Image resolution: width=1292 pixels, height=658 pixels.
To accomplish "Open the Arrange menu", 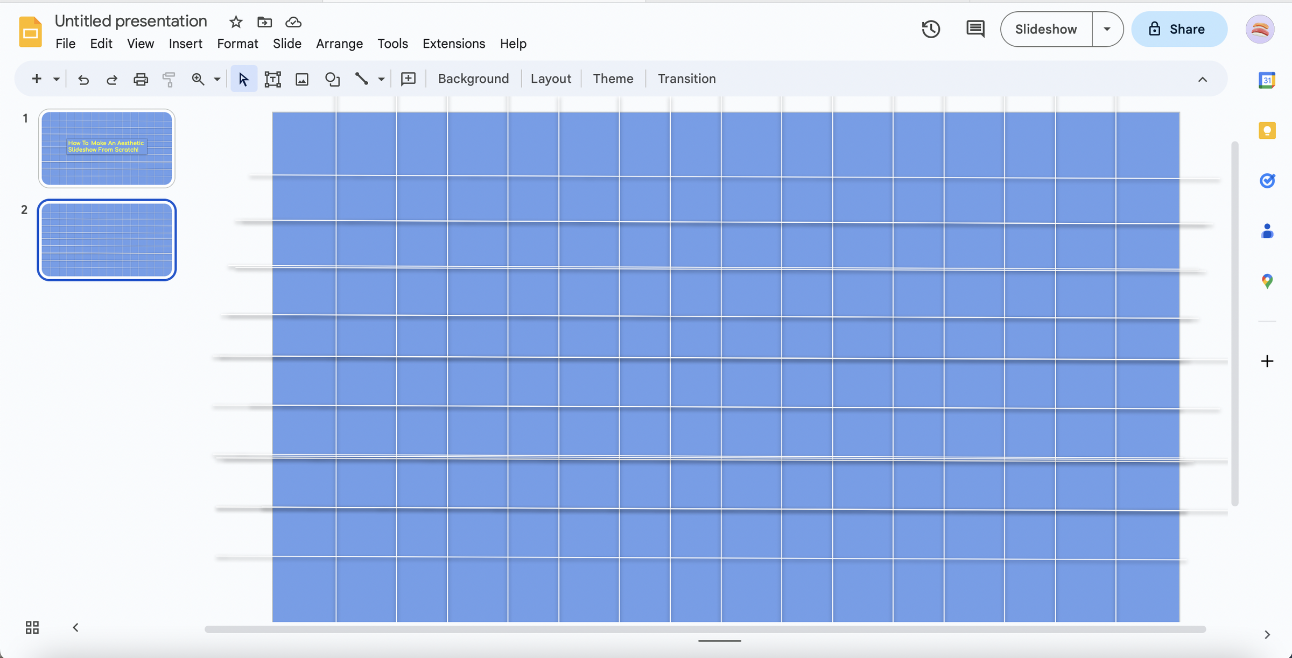I will pyautogui.click(x=339, y=44).
